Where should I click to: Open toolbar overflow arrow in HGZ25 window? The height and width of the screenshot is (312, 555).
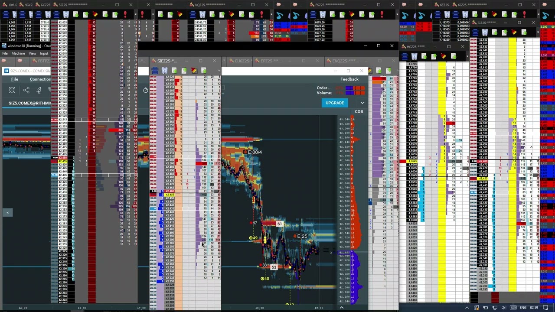[x=467, y=56]
